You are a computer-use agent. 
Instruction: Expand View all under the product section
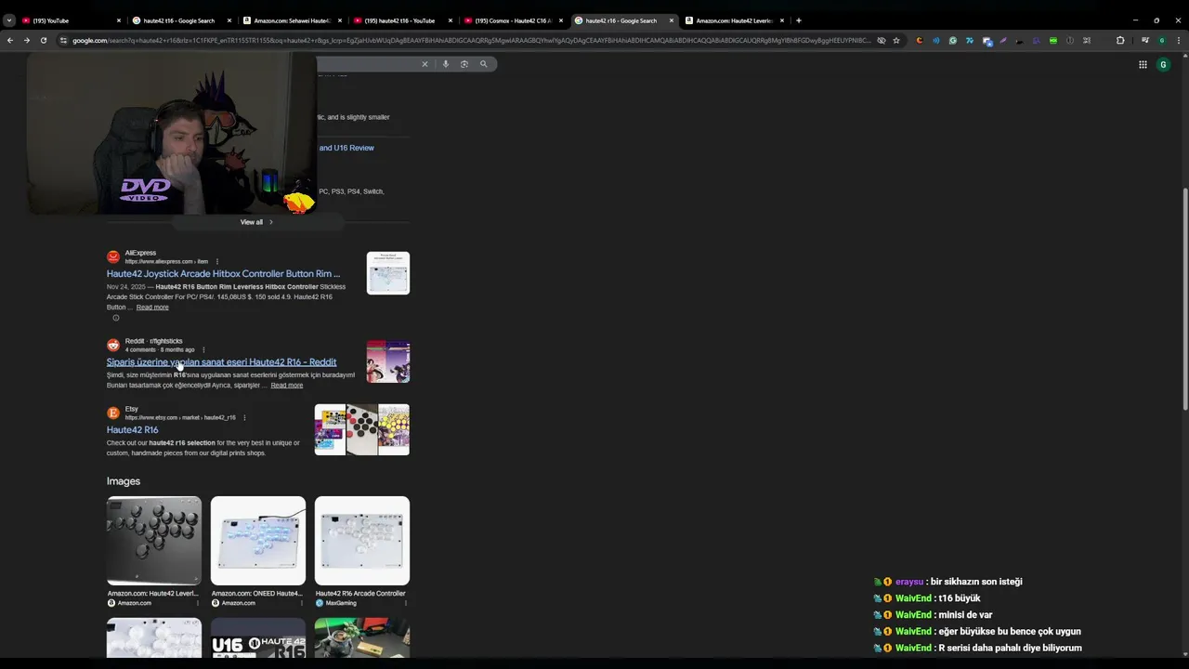coord(256,222)
